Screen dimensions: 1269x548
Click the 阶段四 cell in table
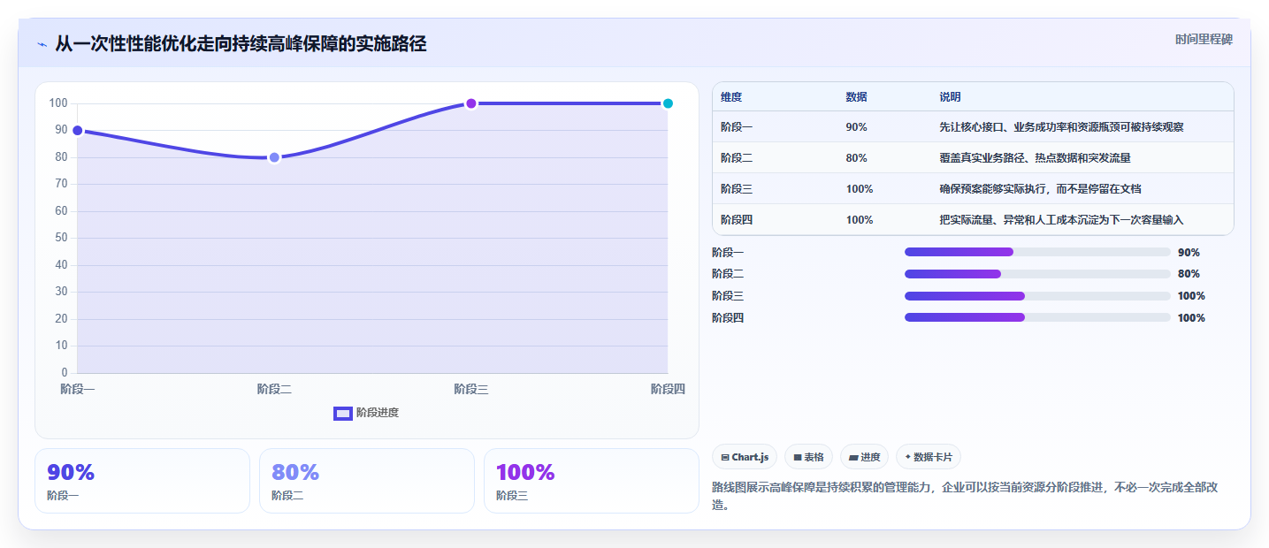point(737,220)
